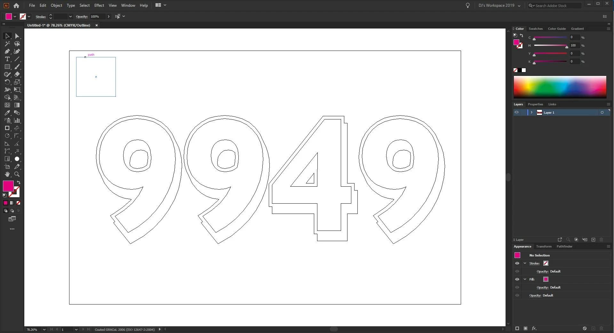
Task: Select the Eyedropper tool
Action: 7,113
